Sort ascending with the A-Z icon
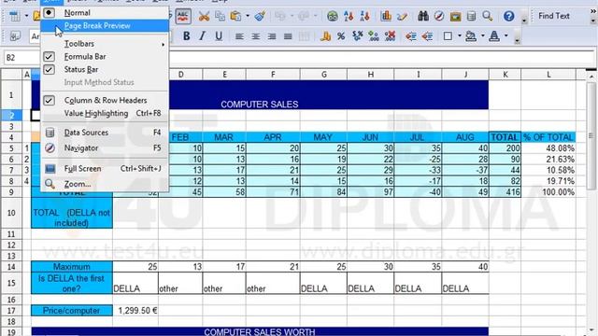The image size is (598, 336). (x=349, y=16)
